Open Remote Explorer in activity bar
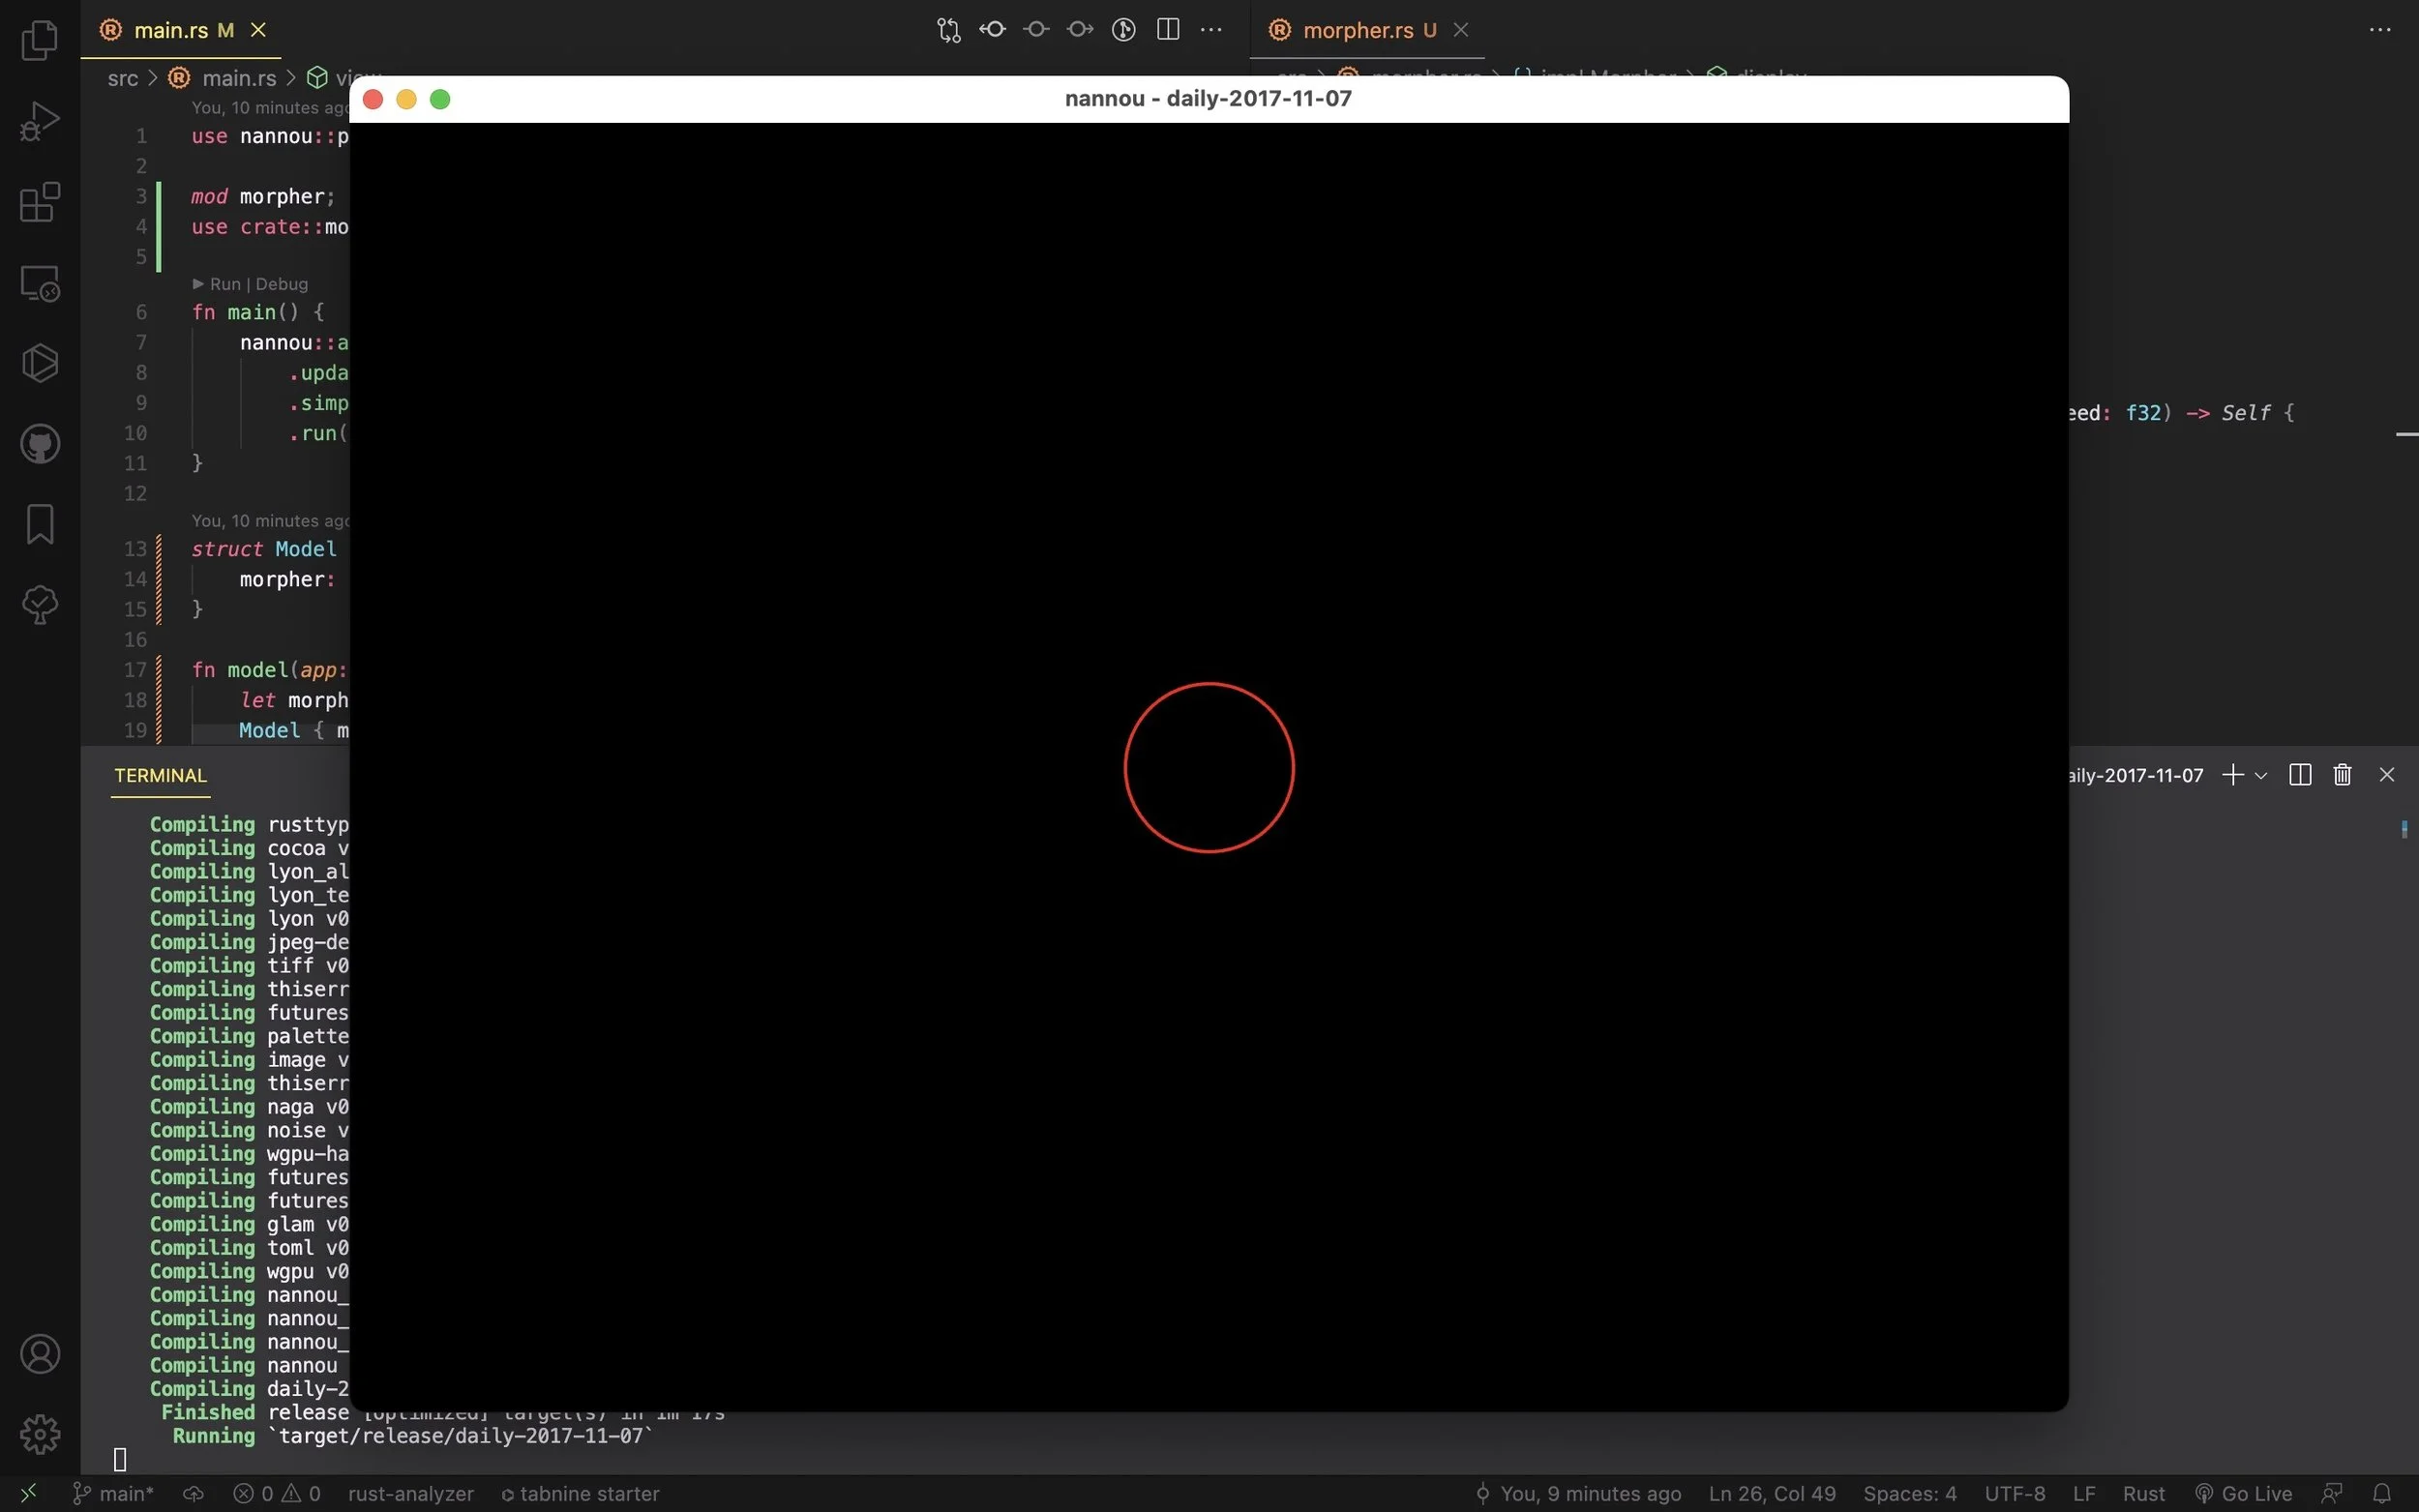The image size is (2419, 1512). [x=40, y=283]
